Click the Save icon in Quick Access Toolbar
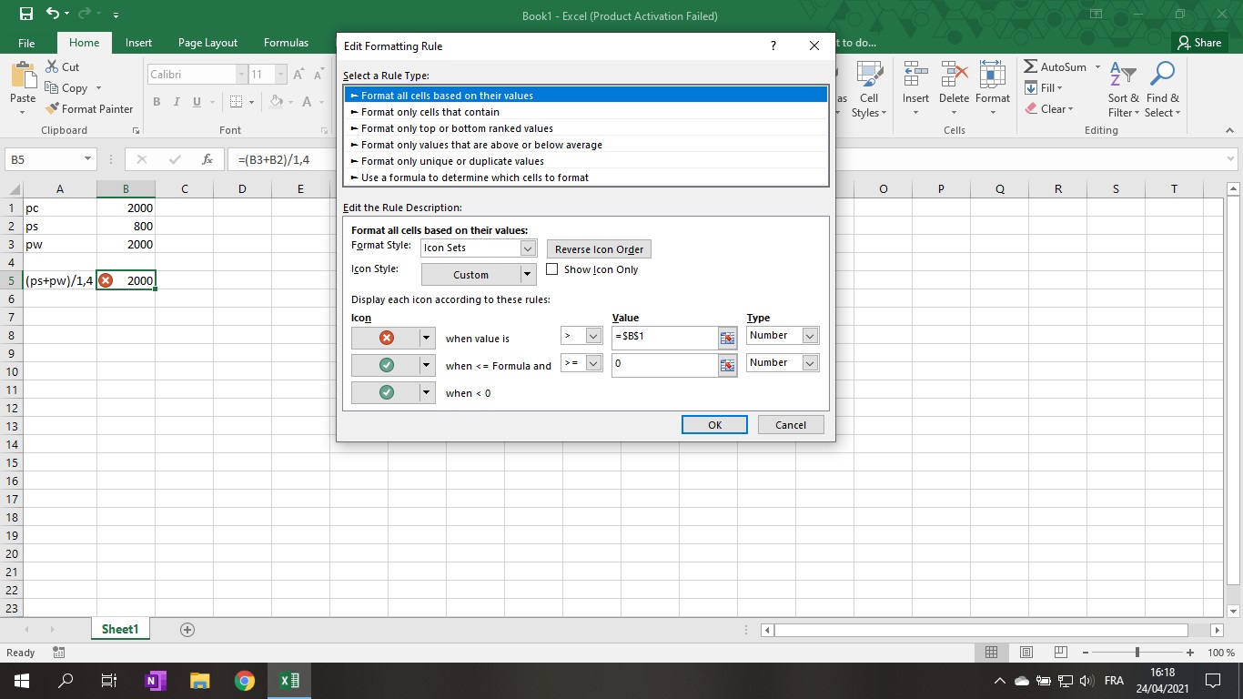 (x=25, y=15)
